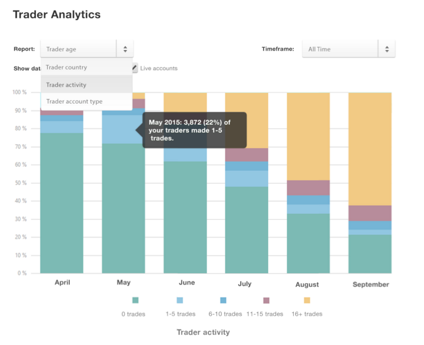This screenshot has height=345, width=424.
Task: Open the Report dropdown showing Trader age
Action: [x=79, y=49]
